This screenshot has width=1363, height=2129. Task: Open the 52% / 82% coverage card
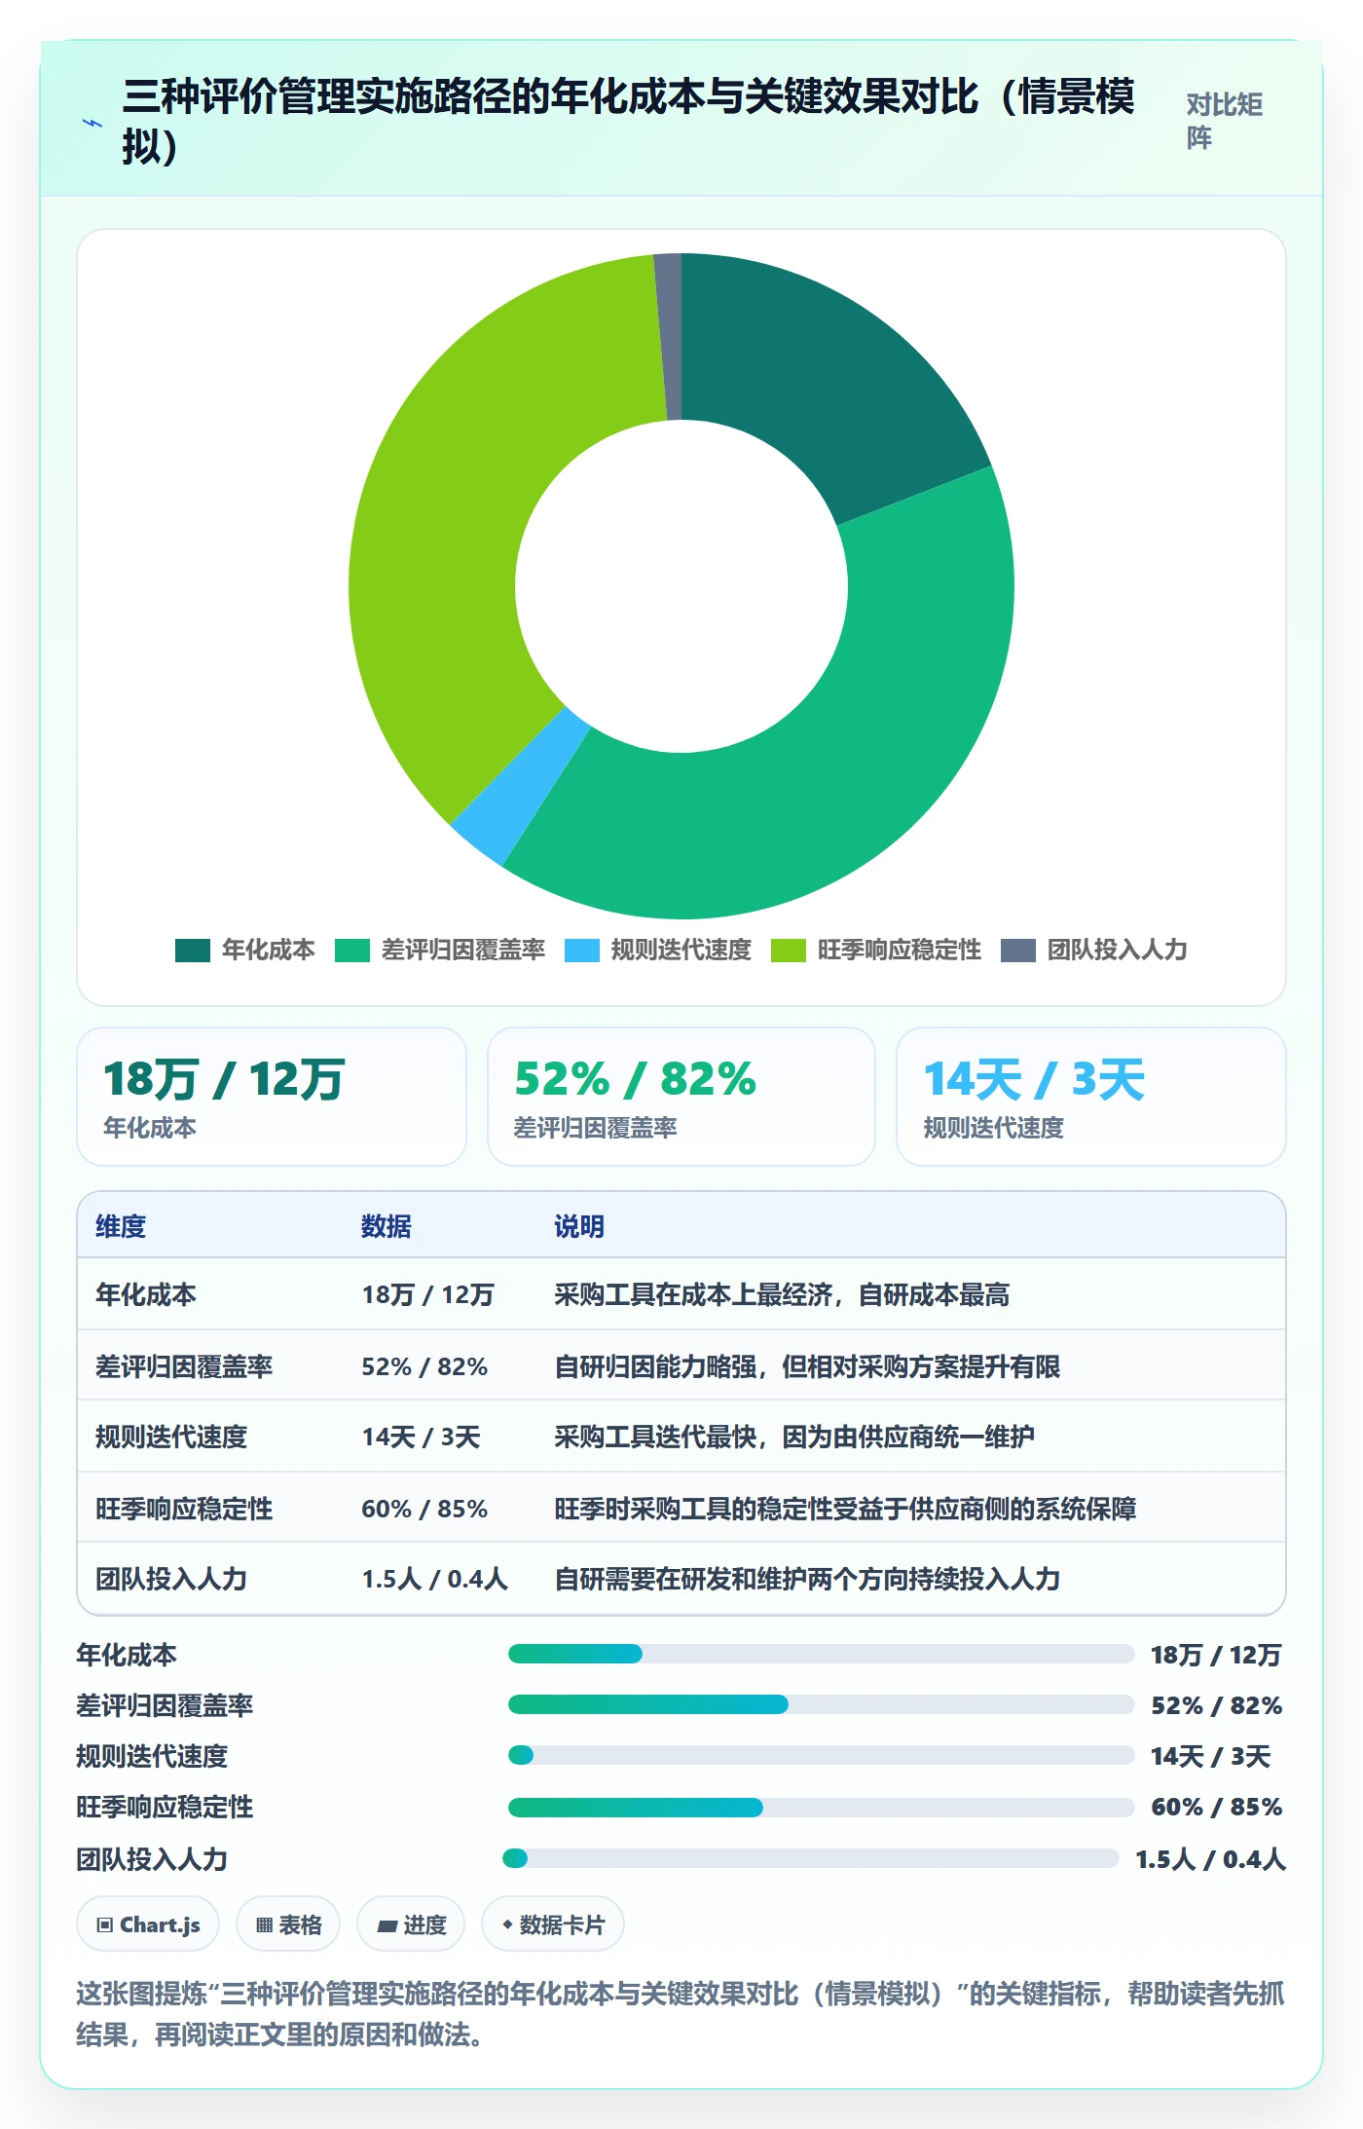[681, 1097]
